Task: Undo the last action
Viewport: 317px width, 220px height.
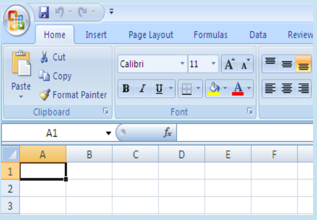Action: point(60,12)
